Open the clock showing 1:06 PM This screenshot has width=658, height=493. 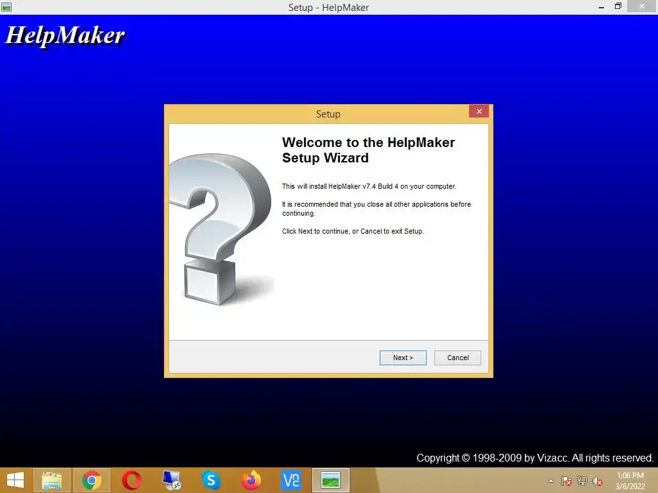630,481
